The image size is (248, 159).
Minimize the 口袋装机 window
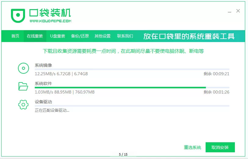(x=229, y=12)
